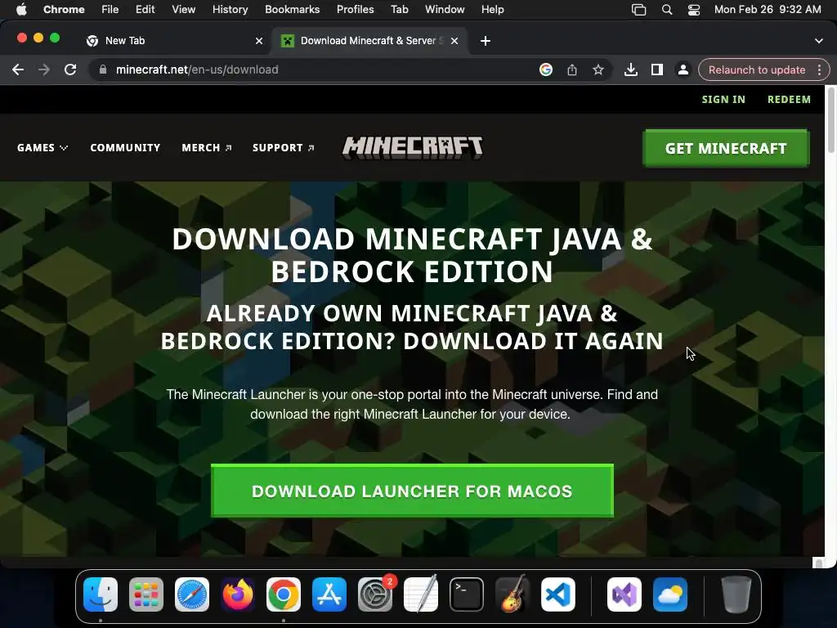This screenshot has width=837, height=628.
Task: Open the View menu
Action: point(184,9)
